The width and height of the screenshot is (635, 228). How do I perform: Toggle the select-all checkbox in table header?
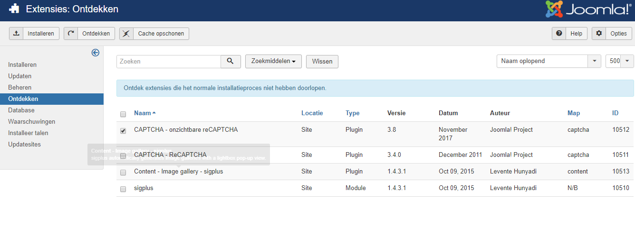123,114
